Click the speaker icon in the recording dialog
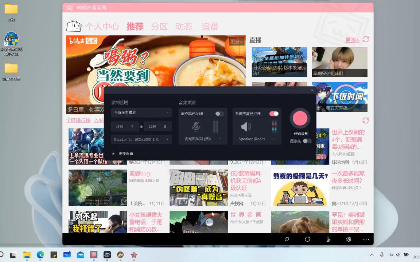 tap(246, 126)
